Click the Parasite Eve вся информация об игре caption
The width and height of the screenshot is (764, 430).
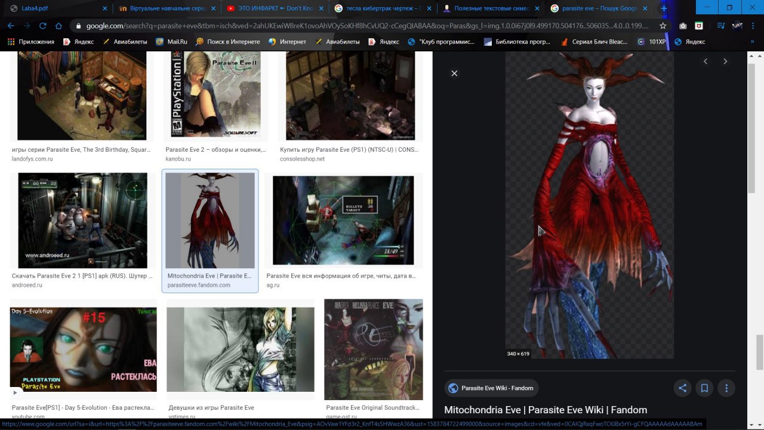341,277
